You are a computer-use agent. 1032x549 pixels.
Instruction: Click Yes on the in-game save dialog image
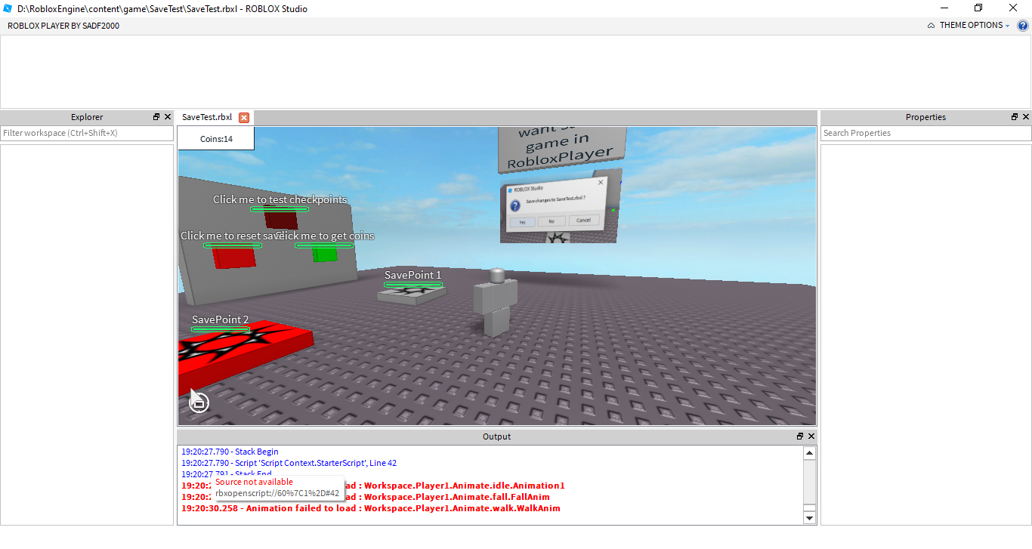522,221
